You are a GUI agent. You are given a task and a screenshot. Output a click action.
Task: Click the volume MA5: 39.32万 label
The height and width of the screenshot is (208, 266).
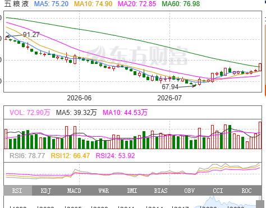coord(76,113)
